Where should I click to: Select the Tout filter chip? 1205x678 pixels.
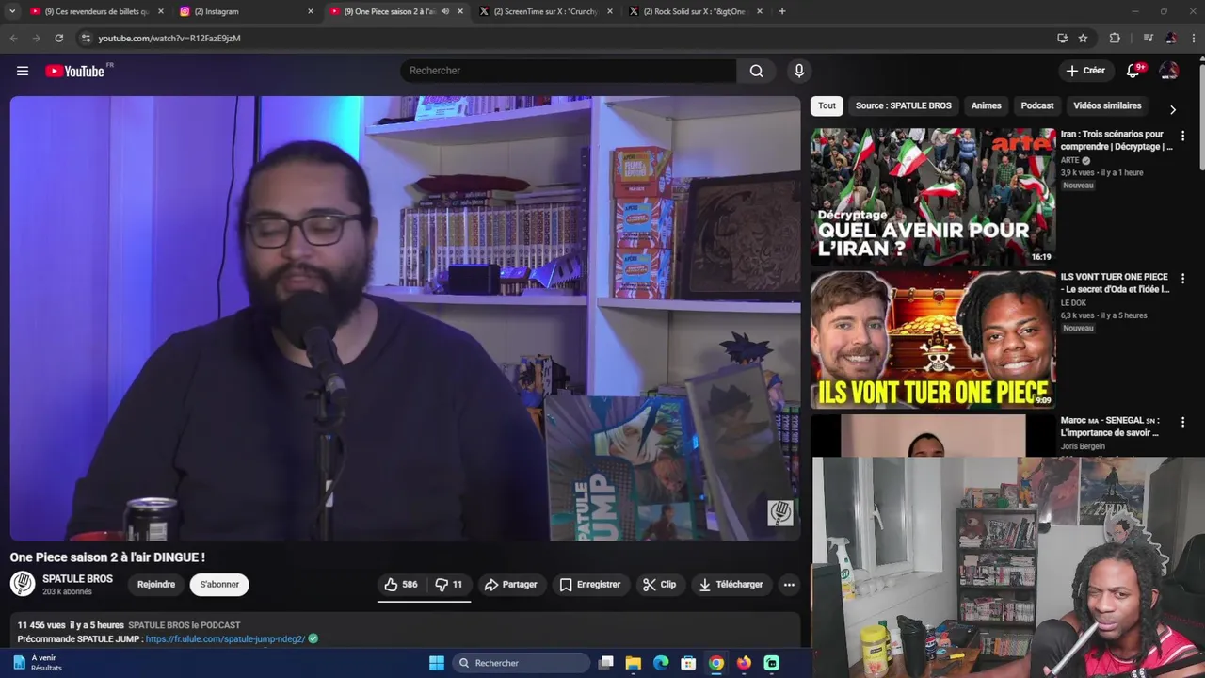pos(827,105)
